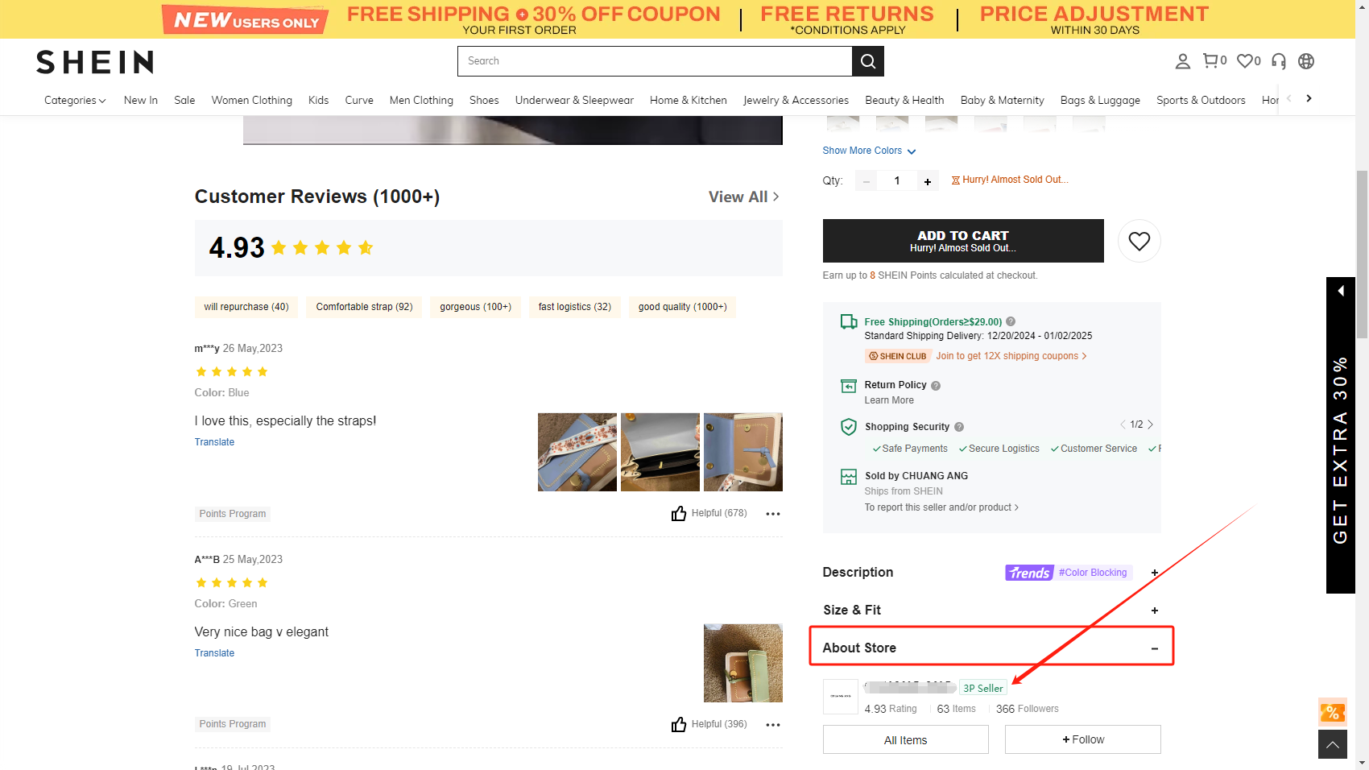Follow the store
This screenshot has width=1369, height=770.
[1082, 739]
